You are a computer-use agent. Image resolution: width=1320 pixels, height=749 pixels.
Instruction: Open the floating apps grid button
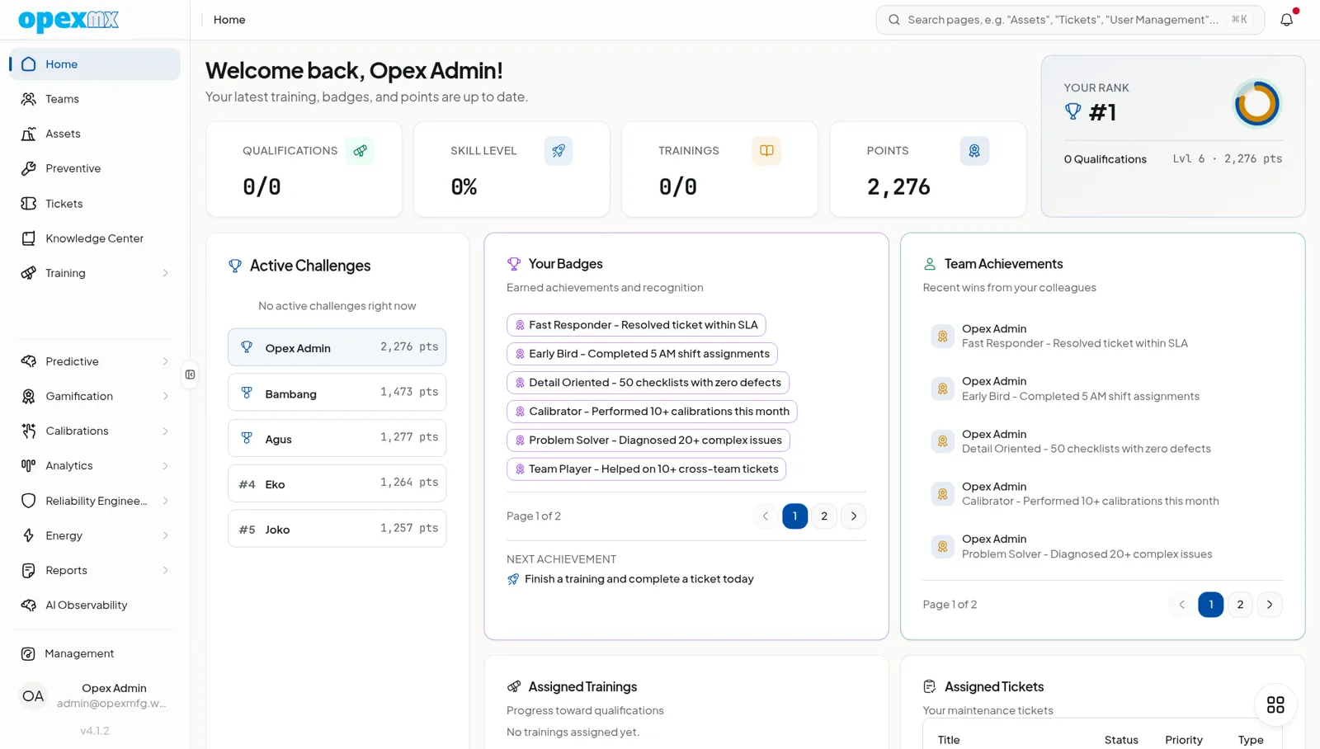tap(1275, 704)
